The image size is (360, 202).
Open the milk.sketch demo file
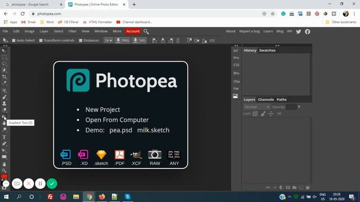point(154,130)
